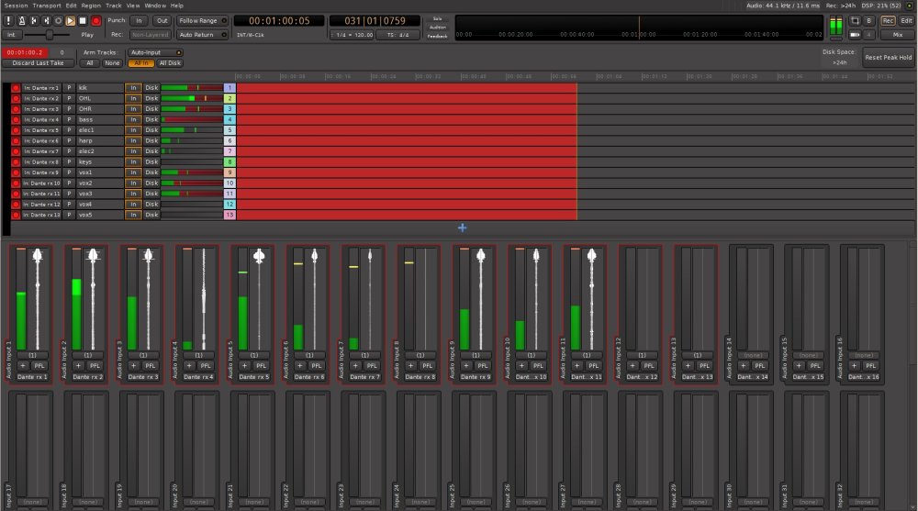Disarm record on the kik track
The width and height of the screenshot is (918, 511).
coord(16,88)
